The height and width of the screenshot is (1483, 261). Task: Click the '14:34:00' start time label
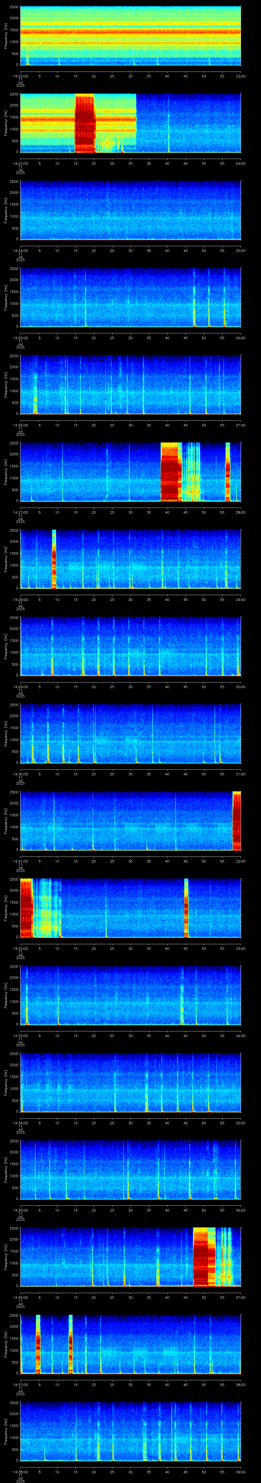(20, 1123)
